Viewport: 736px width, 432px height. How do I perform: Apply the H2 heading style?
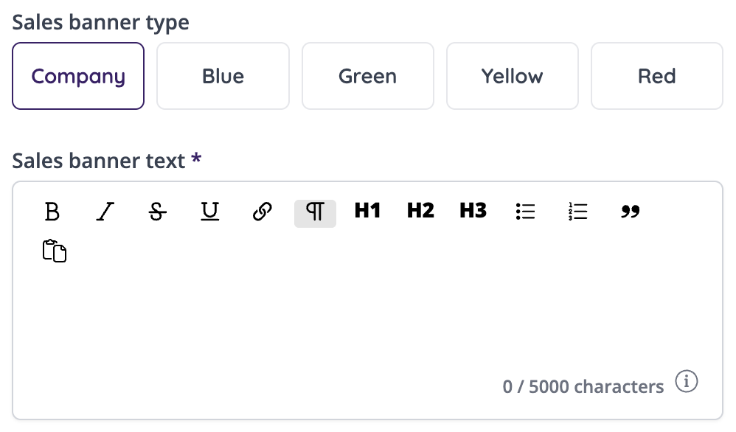click(420, 212)
